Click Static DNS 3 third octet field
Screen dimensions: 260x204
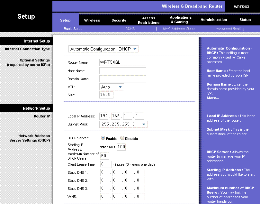pyautogui.click(x=129, y=189)
